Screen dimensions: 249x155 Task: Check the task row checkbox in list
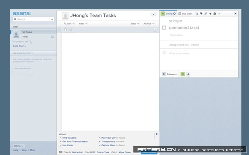tap(65, 30)
